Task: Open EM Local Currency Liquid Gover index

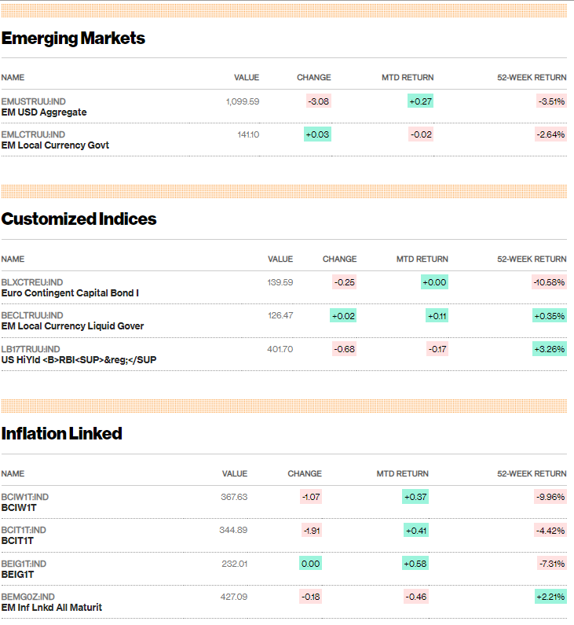Action: coord(72,326)
